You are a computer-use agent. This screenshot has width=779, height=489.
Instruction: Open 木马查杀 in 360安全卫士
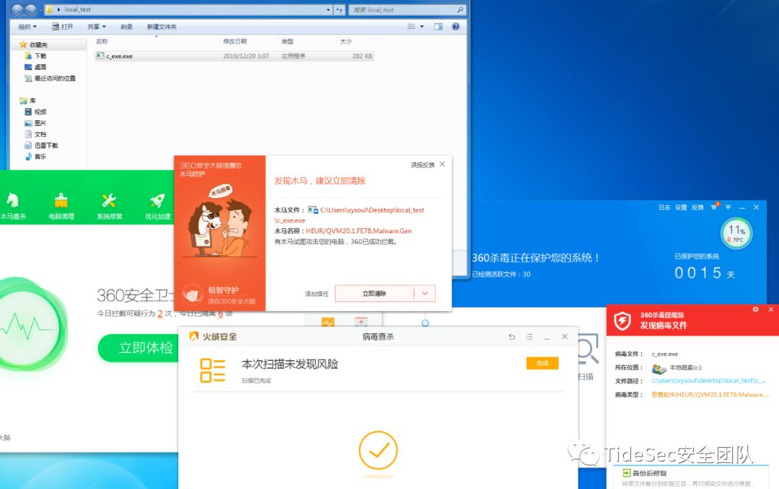tap(12, 206)
